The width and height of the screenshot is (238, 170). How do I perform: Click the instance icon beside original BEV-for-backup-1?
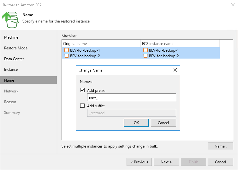pos(66,50)
